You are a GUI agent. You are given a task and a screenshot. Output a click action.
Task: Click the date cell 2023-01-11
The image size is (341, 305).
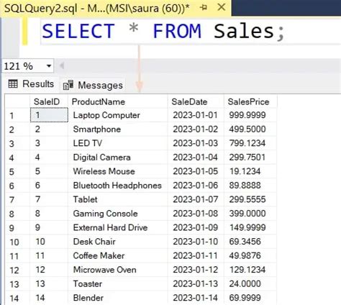(196, 255)
